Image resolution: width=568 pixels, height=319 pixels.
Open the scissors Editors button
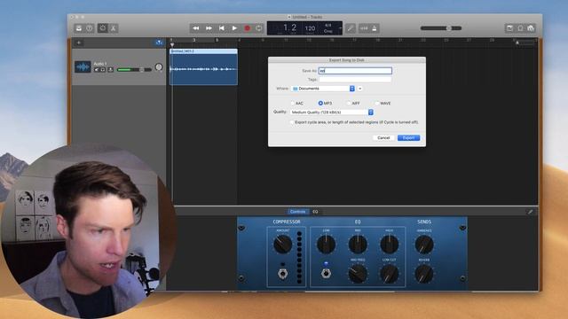pyautogui.click(x=114, y=28)
